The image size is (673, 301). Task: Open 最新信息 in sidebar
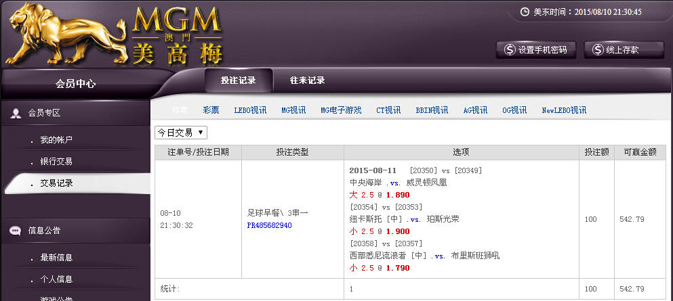tap(56, 258)
